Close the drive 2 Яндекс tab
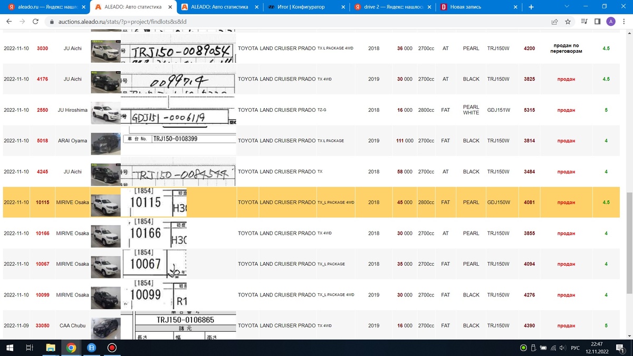This screenshot has height=356, width=633. 428,7
